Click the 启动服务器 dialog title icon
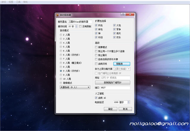 pyautogui.click(x=57, y=15)
